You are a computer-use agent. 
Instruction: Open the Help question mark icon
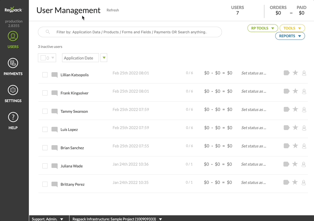(x=13, y=117)
